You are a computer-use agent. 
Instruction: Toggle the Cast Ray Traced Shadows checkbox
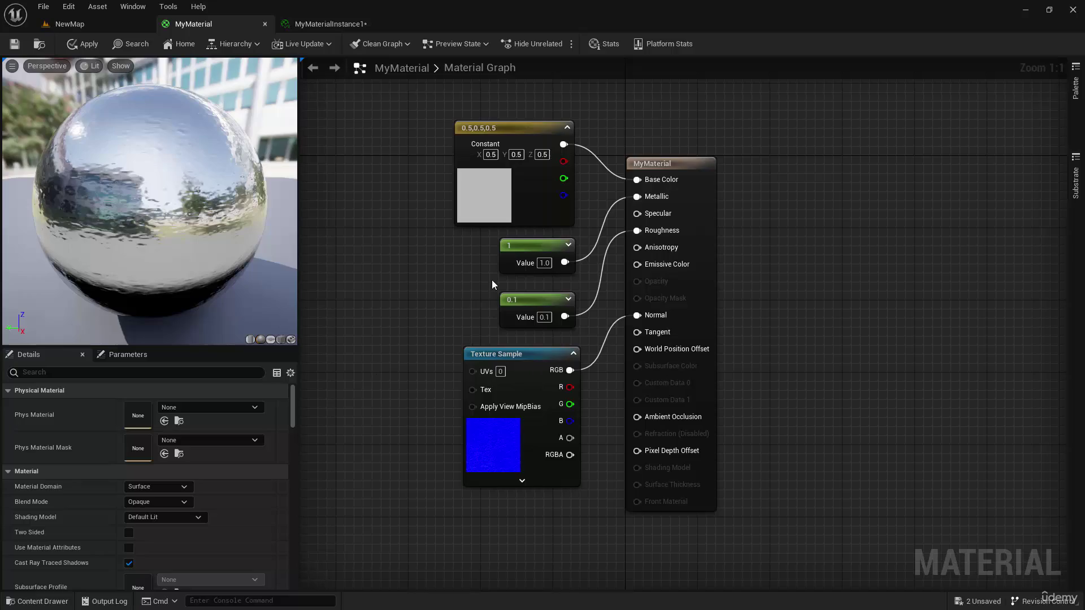[x=129, y=563]
